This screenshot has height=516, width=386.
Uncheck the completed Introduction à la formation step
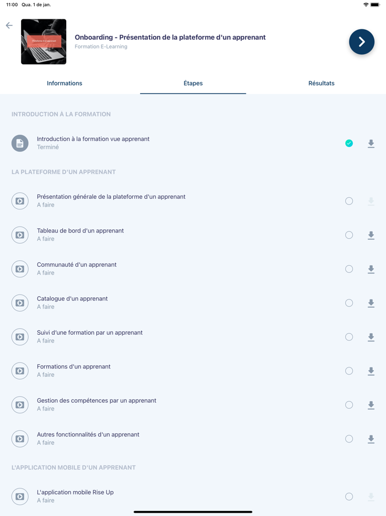(349, 143)
